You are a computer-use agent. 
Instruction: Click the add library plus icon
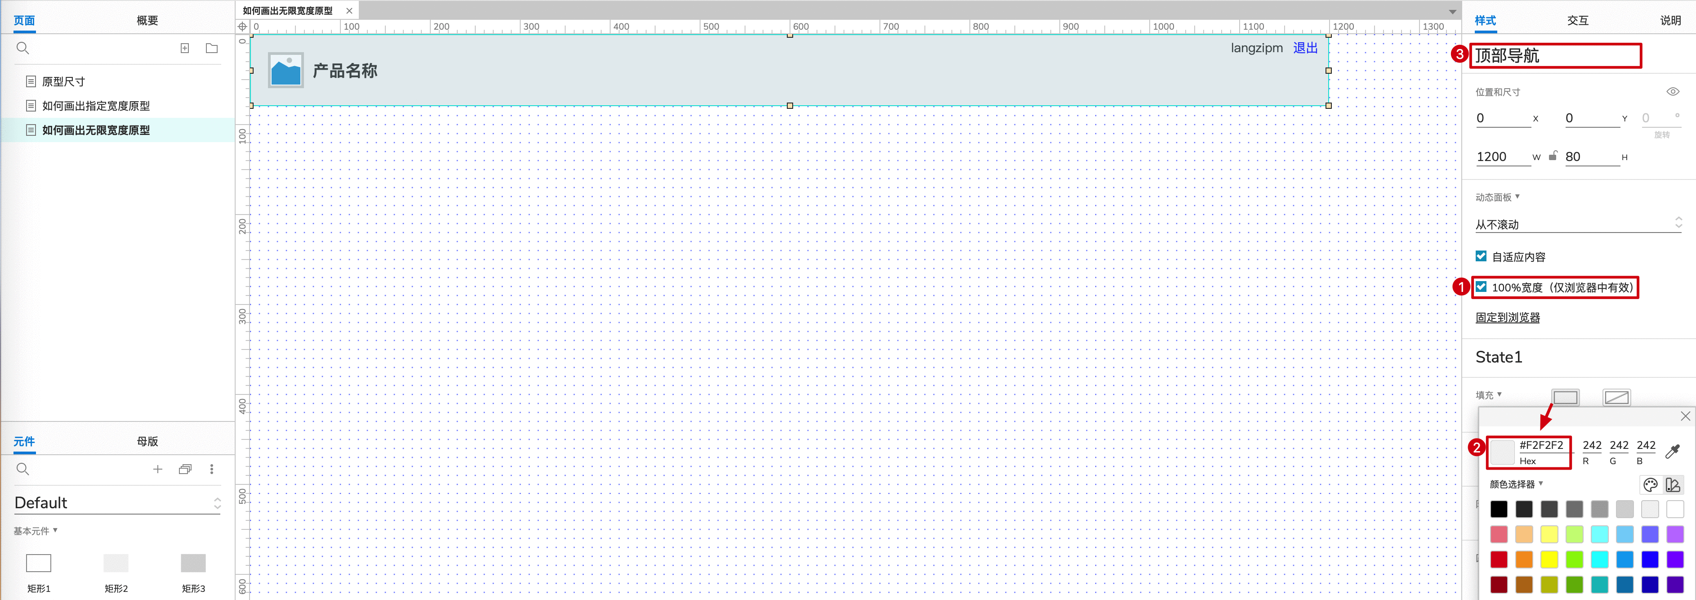point(157,469)
